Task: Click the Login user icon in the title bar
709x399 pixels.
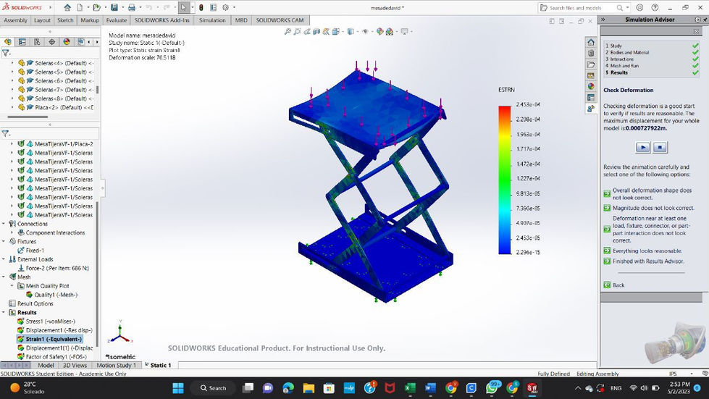Action: 639,7
